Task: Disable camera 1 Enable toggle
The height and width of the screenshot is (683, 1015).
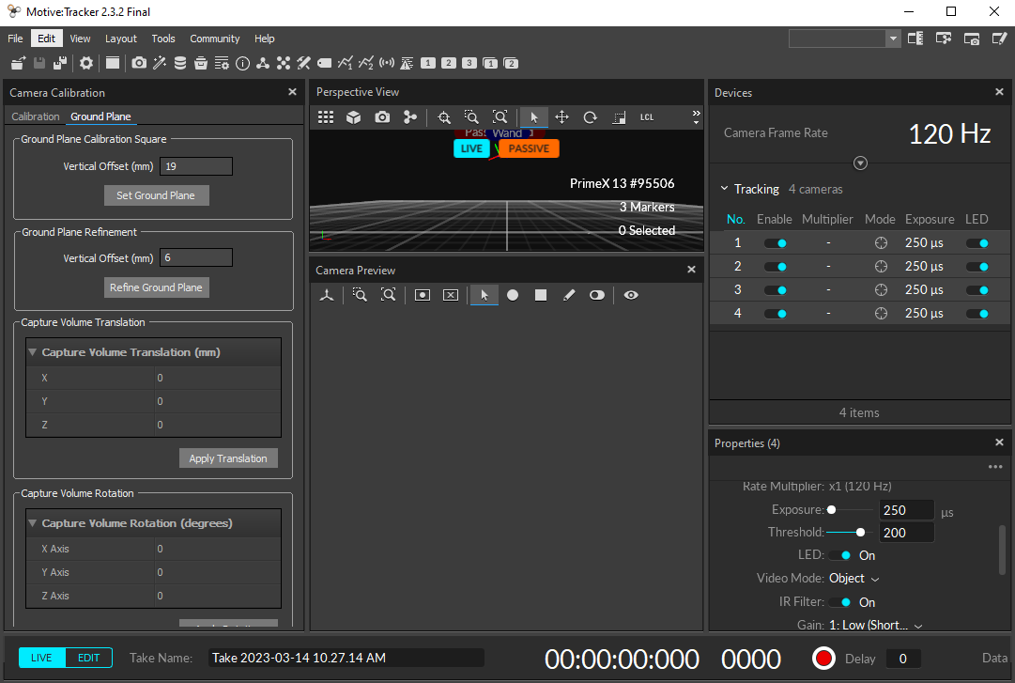Action: (x=775, y=243)
